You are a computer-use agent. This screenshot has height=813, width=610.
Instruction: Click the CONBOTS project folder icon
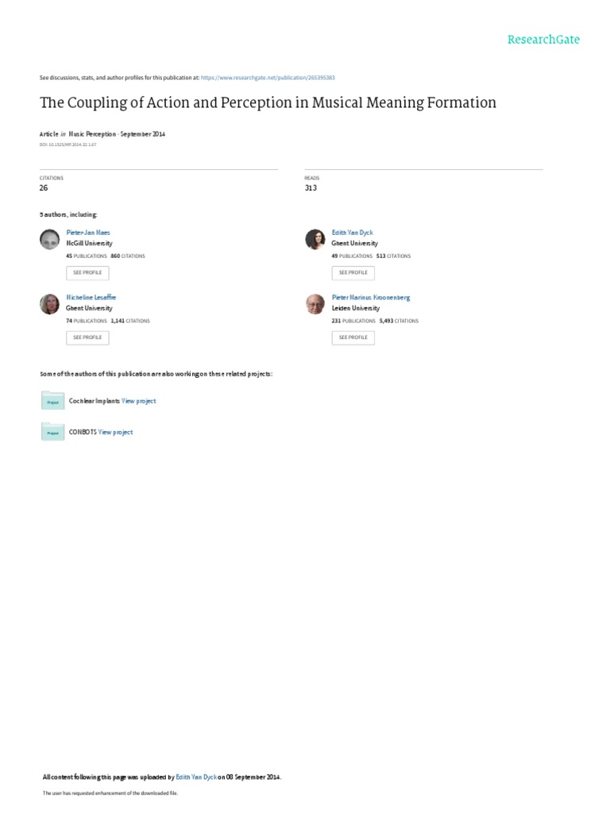pos(52,431)
